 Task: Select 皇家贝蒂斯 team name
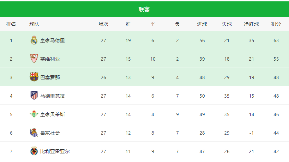click(52, 114)
